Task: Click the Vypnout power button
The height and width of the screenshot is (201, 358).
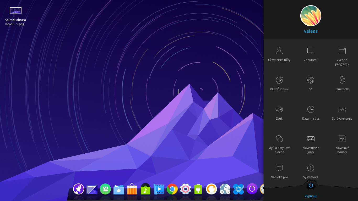Action: pyautogui.click(x=311, y=186)
